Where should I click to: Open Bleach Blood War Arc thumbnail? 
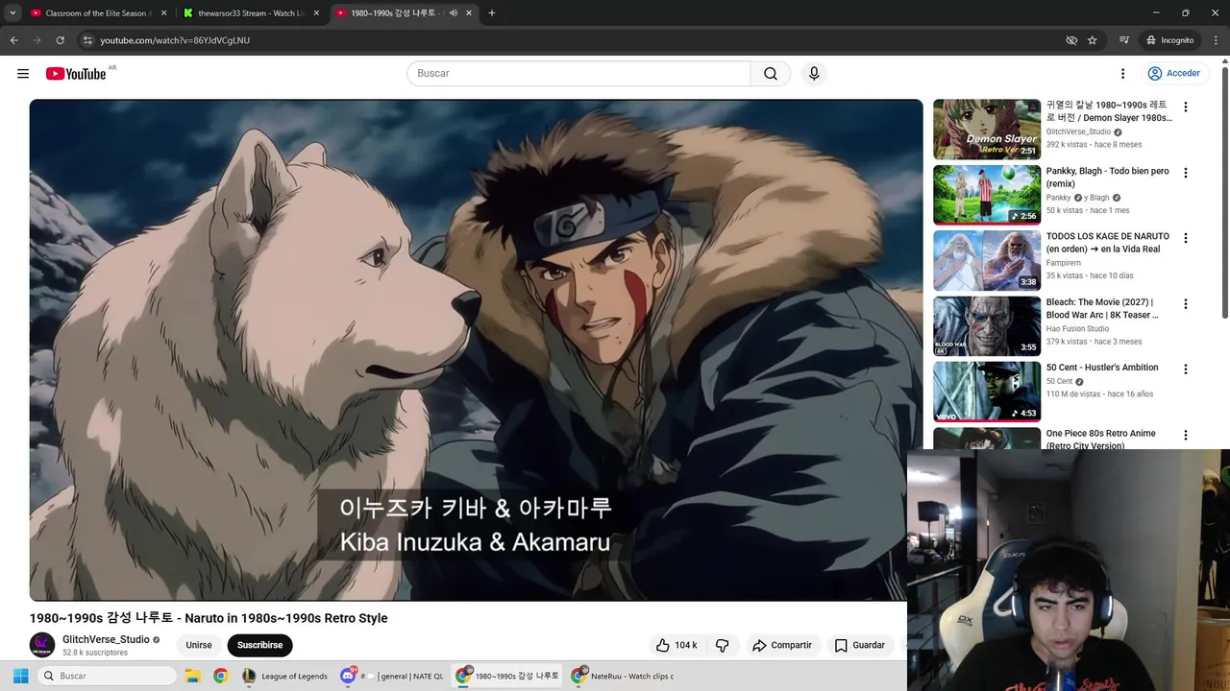(987, 326)
